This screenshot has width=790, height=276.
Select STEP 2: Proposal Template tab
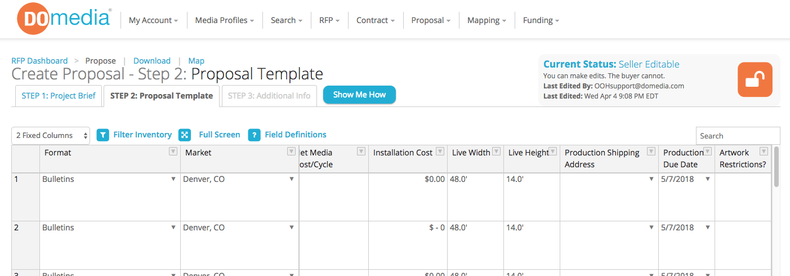(162, 96)
